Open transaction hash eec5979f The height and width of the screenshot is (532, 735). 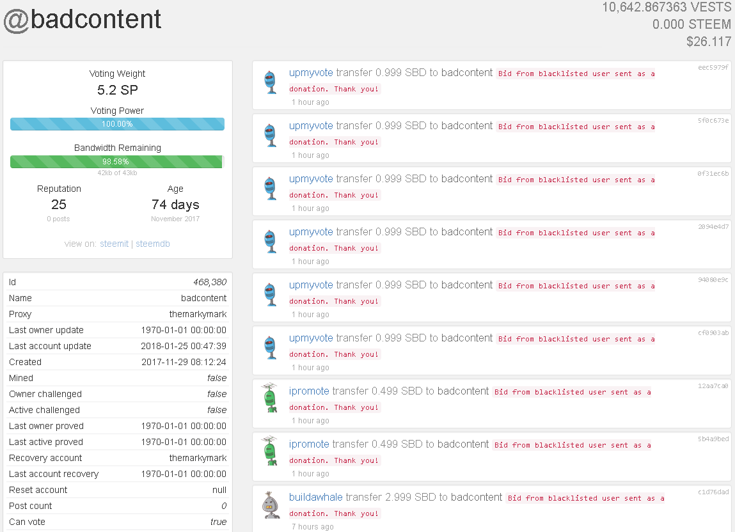click(713, 68)
